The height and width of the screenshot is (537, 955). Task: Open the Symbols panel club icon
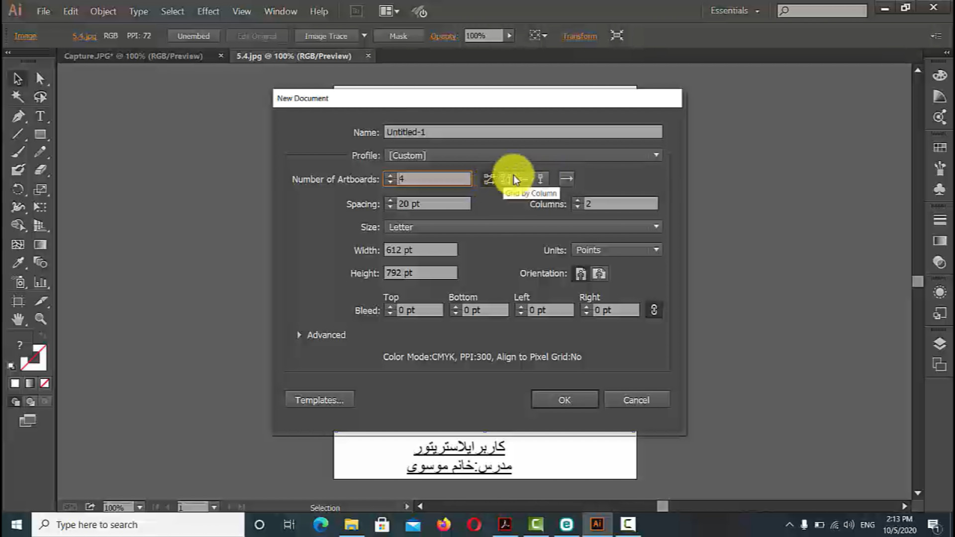click(939, 189)
